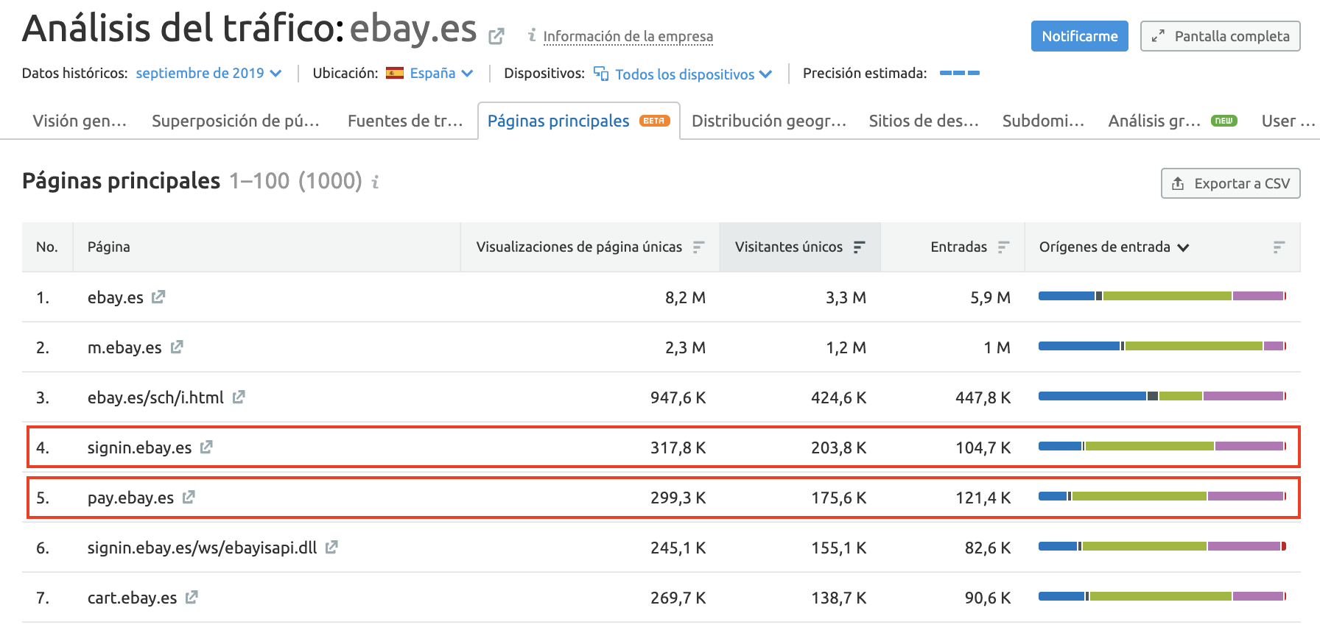Click traffic sources bar for cart.ebay.es row
Screen dimensions: 1320x633
1162,596
